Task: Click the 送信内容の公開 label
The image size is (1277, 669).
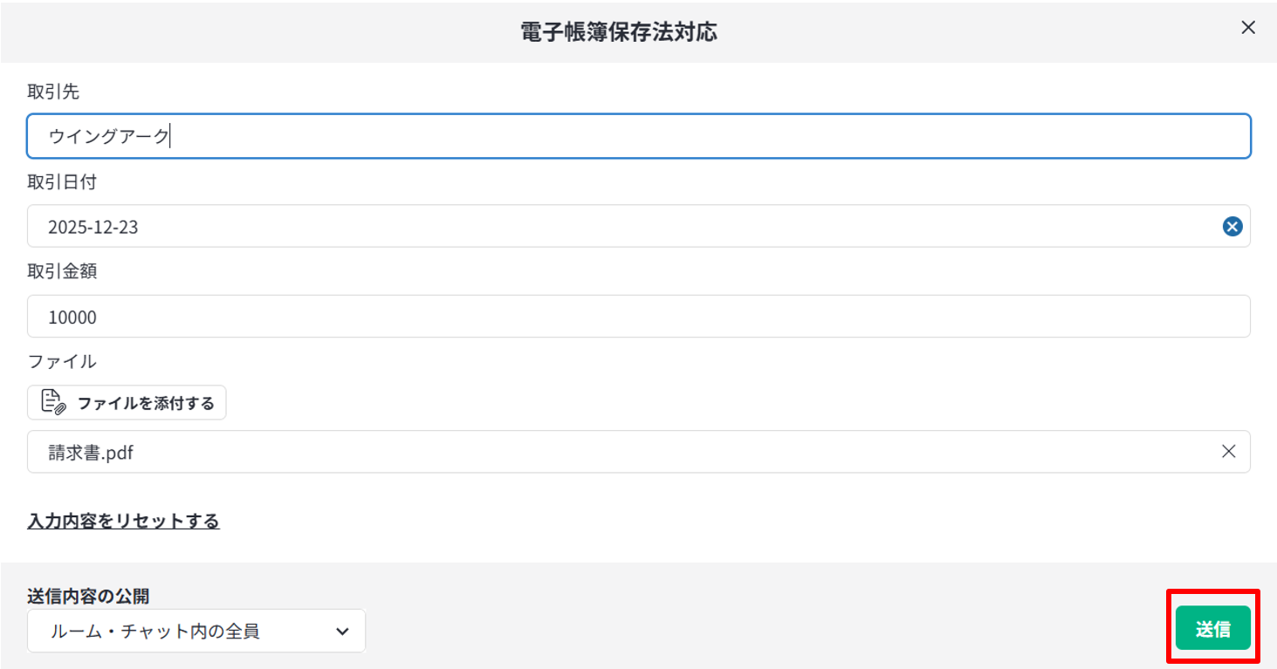Action: point(88,596)
